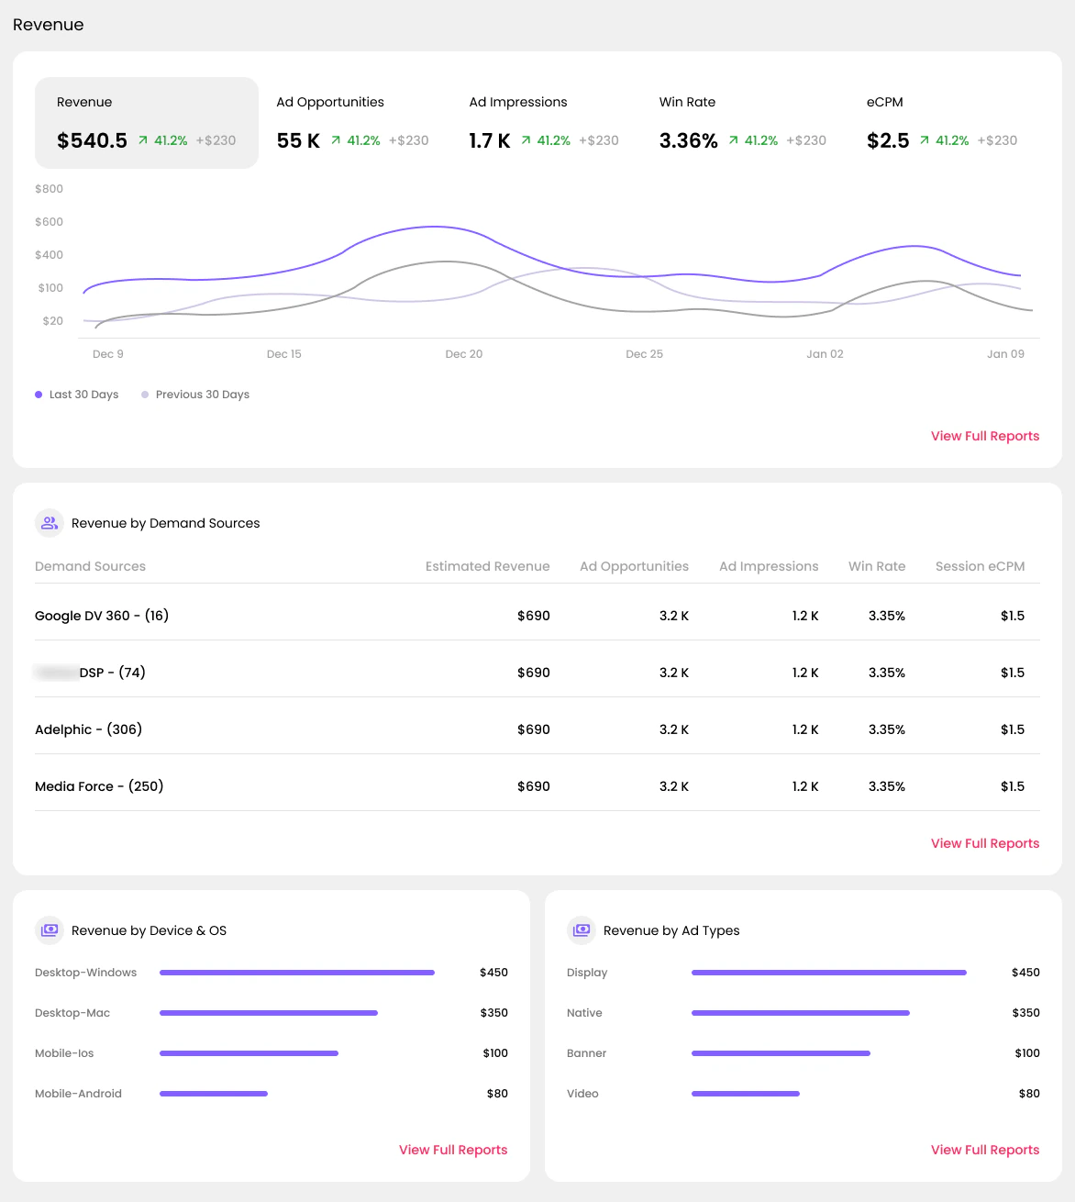Sort by the Estimated Revenue column header
The width and height of the screenshot is (1075, 1202).
pos(488,566)
